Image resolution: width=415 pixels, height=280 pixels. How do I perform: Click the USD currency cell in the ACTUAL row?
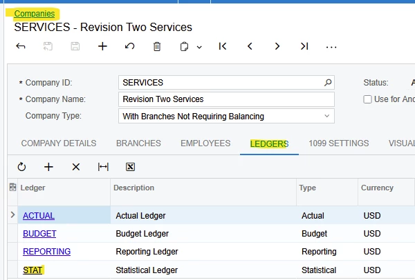387,215
